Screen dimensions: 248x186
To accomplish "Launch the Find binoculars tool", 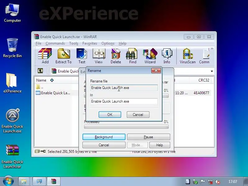I will [133, 56].
